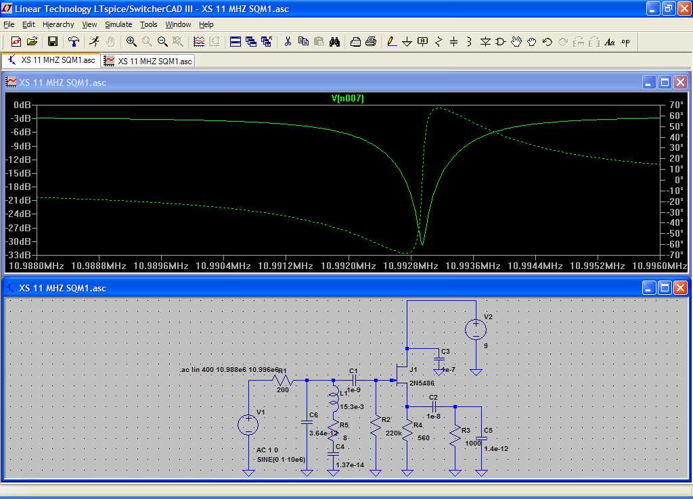Click the '1.4e-12' value of capacitor C5

(x=496, y=448)
